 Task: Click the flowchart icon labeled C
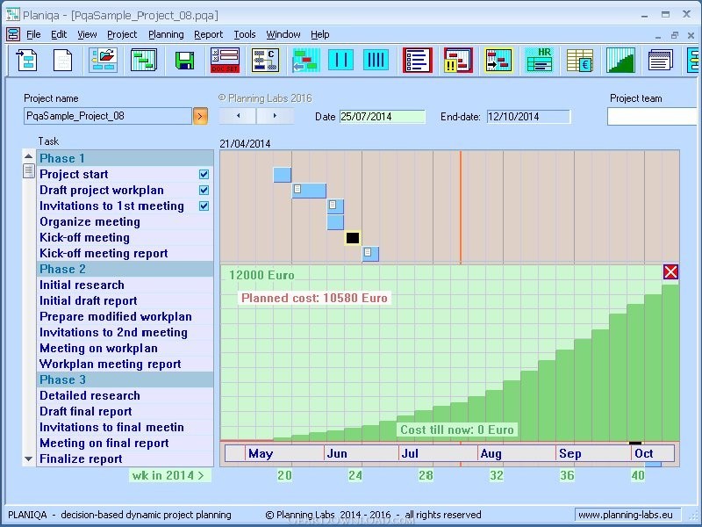coord(265,60)
